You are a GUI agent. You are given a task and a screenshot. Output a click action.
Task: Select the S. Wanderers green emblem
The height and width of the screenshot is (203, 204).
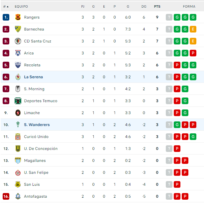[x=18, y=125]
